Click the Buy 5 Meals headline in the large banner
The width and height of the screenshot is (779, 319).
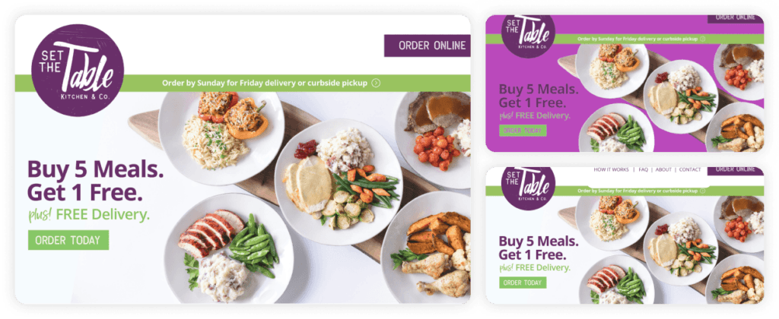(x=95, y=181)
